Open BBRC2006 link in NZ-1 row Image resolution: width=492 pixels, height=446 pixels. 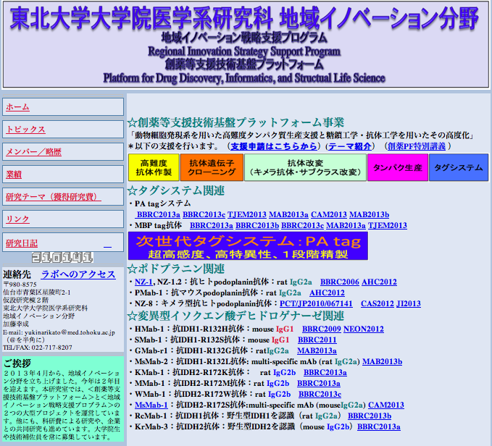pos(340,282)
